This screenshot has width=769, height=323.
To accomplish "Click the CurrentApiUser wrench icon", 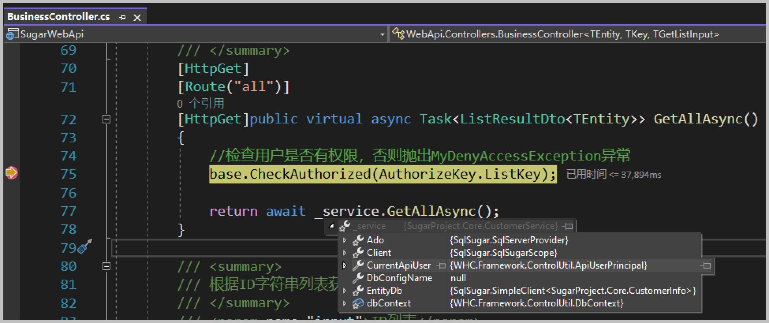I will pyautogui.click(x=358, y=265).
